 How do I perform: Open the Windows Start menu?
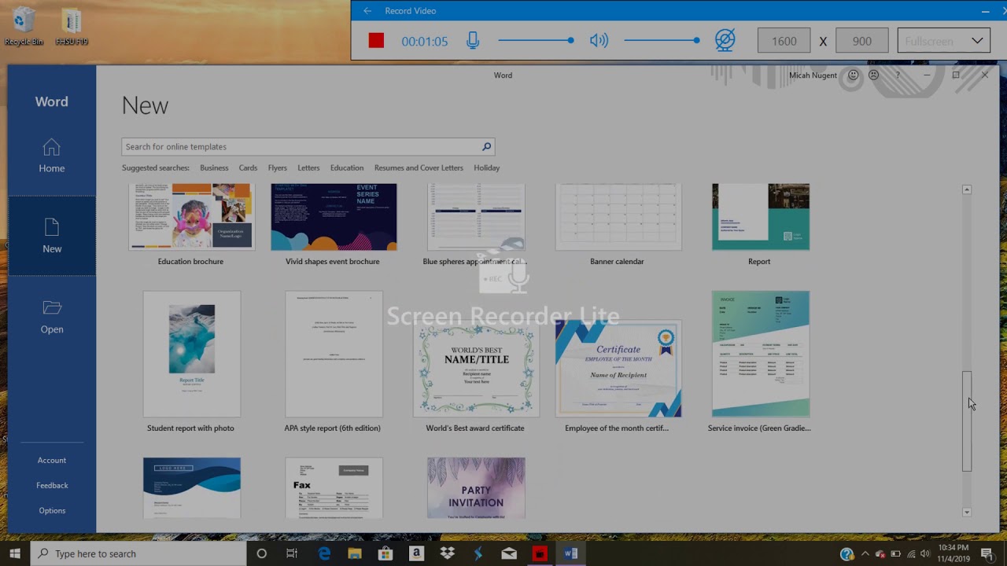click(15, 554)
